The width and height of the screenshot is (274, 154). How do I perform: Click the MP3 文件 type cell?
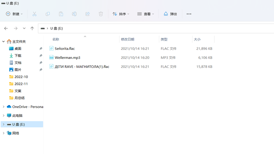[x=168, y=58]
